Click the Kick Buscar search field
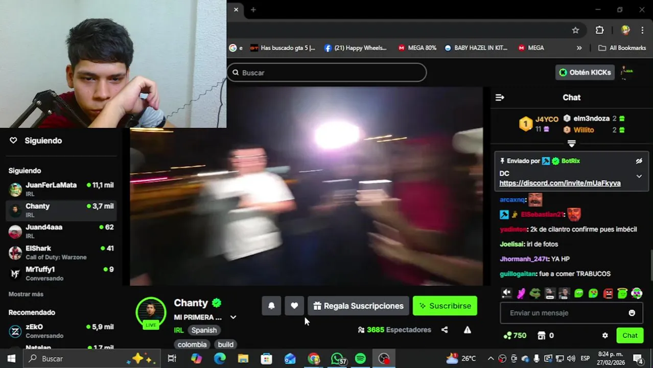The image size is (653, 368). coord(327,73)
